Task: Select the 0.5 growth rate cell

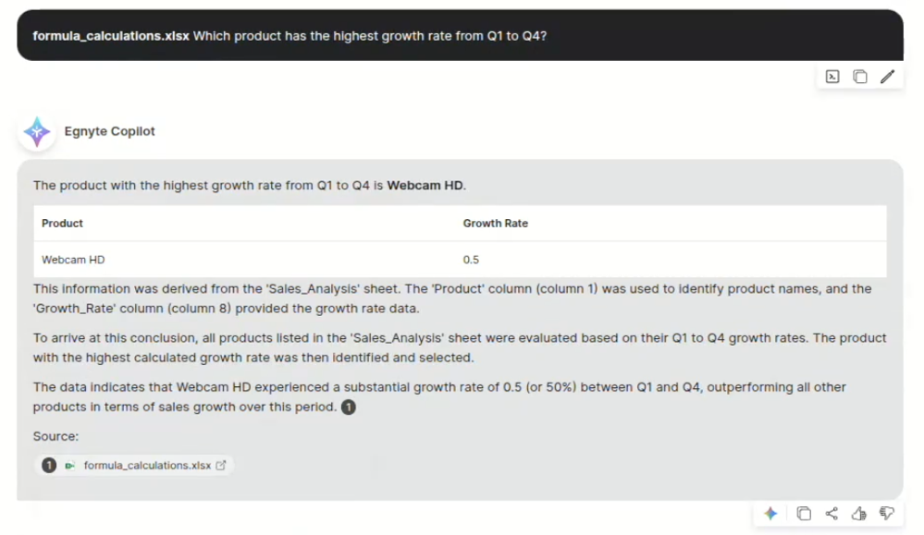Action: click(471, 260)
